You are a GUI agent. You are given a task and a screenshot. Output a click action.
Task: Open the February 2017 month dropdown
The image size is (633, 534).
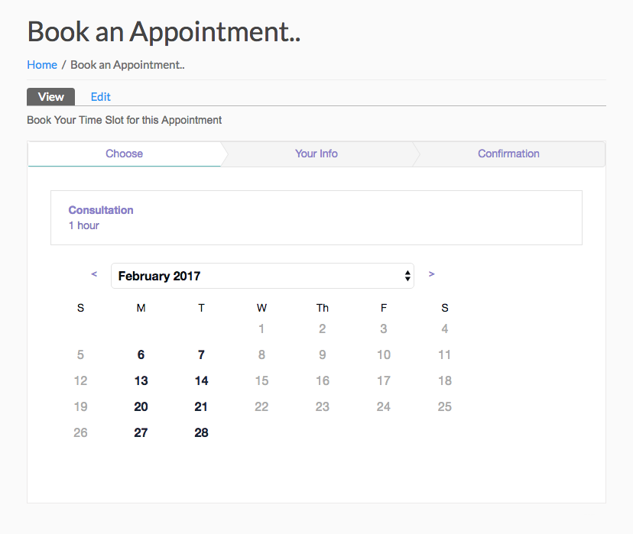(x=262, y=276)
